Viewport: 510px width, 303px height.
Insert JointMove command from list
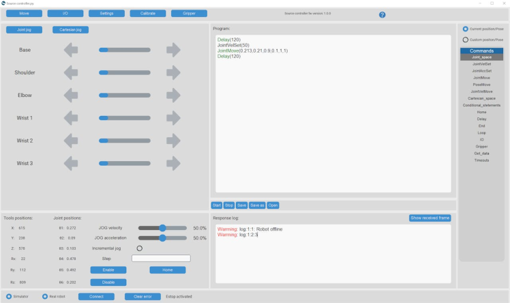[x=481, y=78]
